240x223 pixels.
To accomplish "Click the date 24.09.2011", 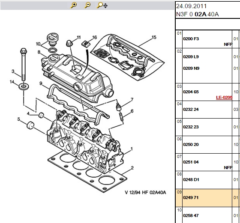I will 191,6.
